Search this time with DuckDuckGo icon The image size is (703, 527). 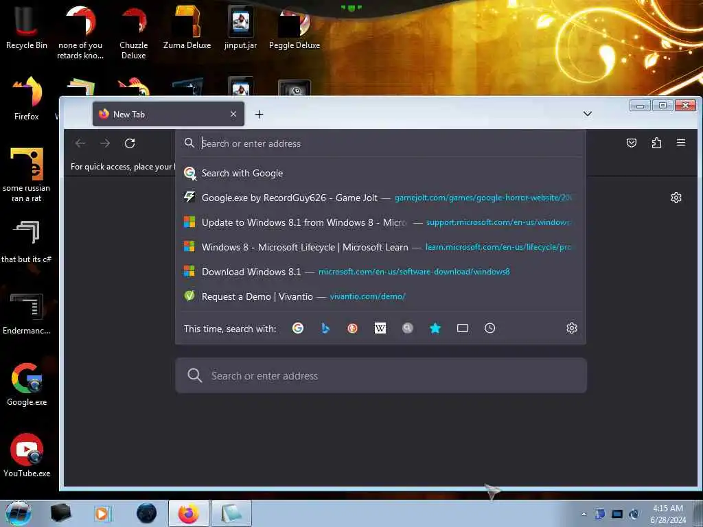coord(353,328)
